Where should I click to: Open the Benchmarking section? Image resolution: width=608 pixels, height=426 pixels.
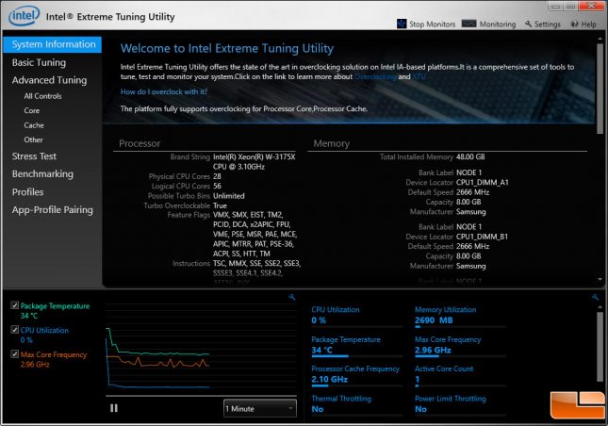[x=42, y=174]
